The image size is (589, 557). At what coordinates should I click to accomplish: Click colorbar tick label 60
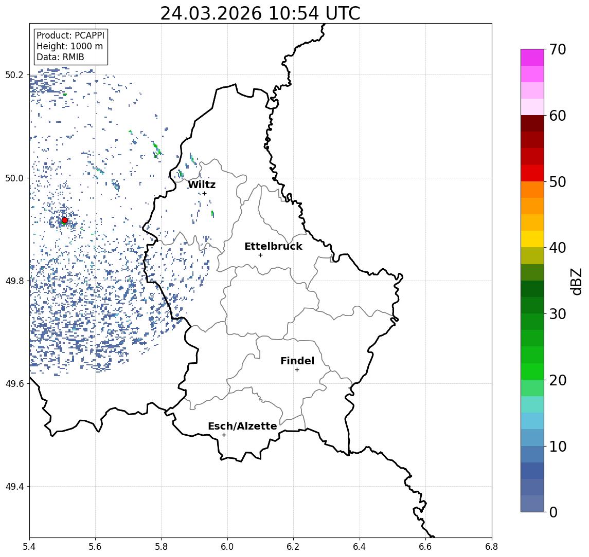pyautogui.click(x=558, y=116)
